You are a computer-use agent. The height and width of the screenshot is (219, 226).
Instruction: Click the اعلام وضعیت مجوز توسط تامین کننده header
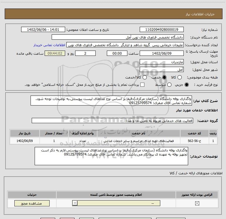[x=116, y=195]
